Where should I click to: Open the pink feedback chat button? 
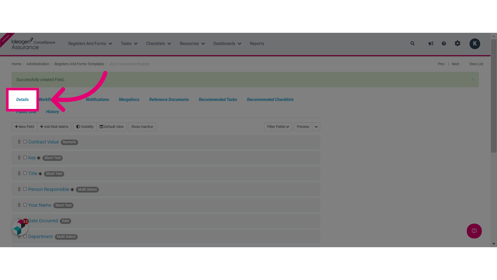[474, 231]
